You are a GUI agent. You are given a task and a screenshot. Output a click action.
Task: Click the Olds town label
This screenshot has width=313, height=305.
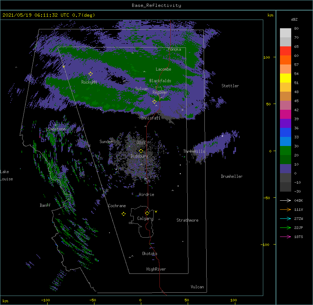point(141,143)
